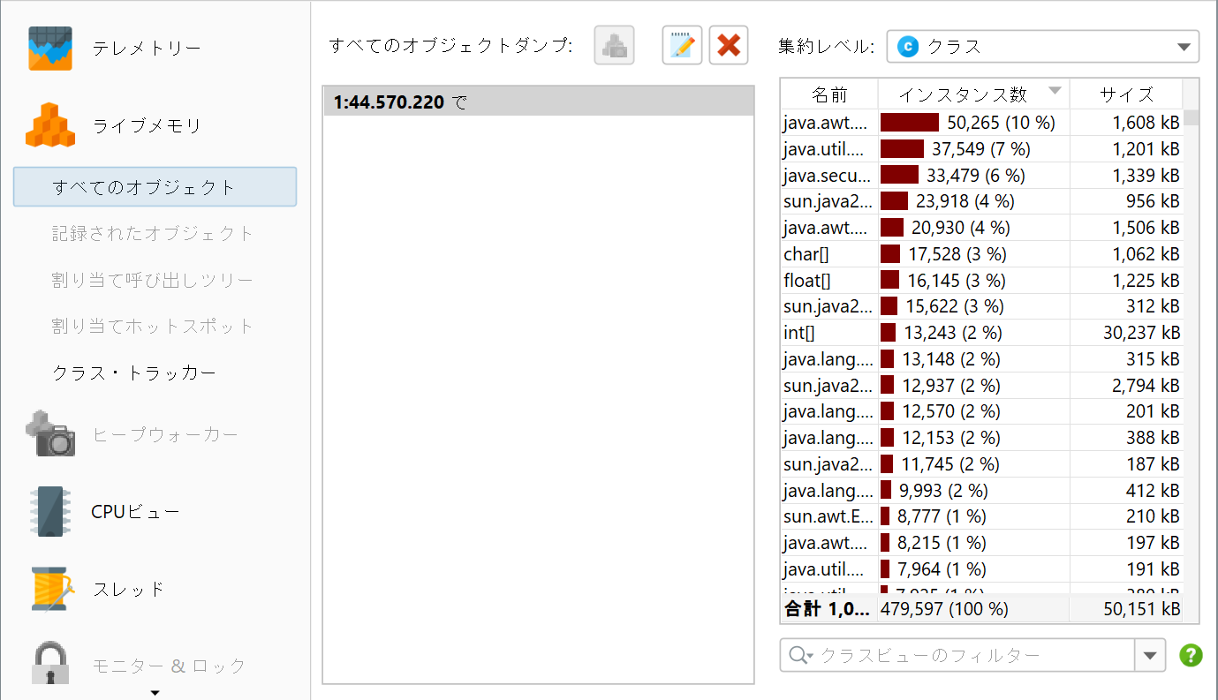1218x700 pixels.
Task: Click the green help question mark icon
Action: (1191, 655)
